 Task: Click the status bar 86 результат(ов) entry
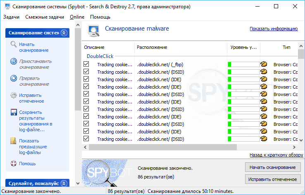126,191
